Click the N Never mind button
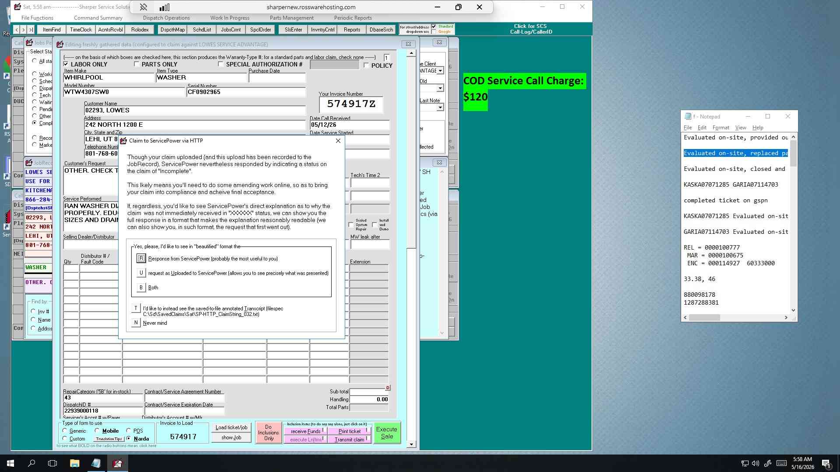 coord(136,323)
